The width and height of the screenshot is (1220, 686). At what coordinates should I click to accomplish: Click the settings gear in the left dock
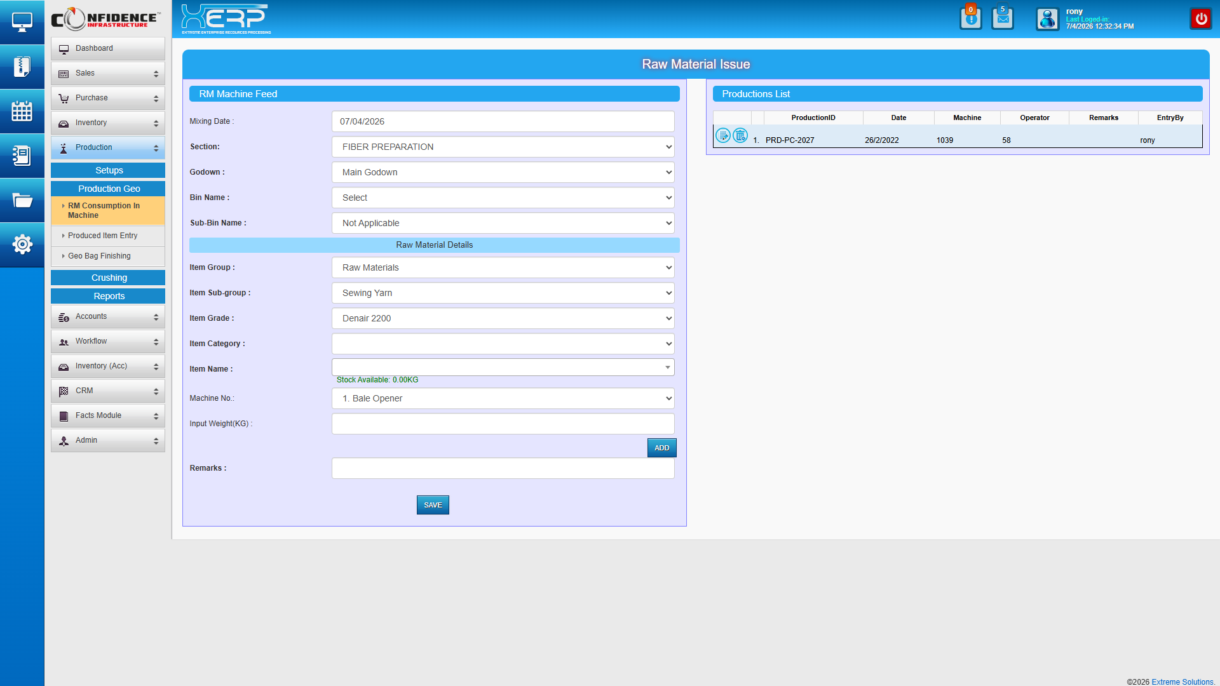[22, 245]
